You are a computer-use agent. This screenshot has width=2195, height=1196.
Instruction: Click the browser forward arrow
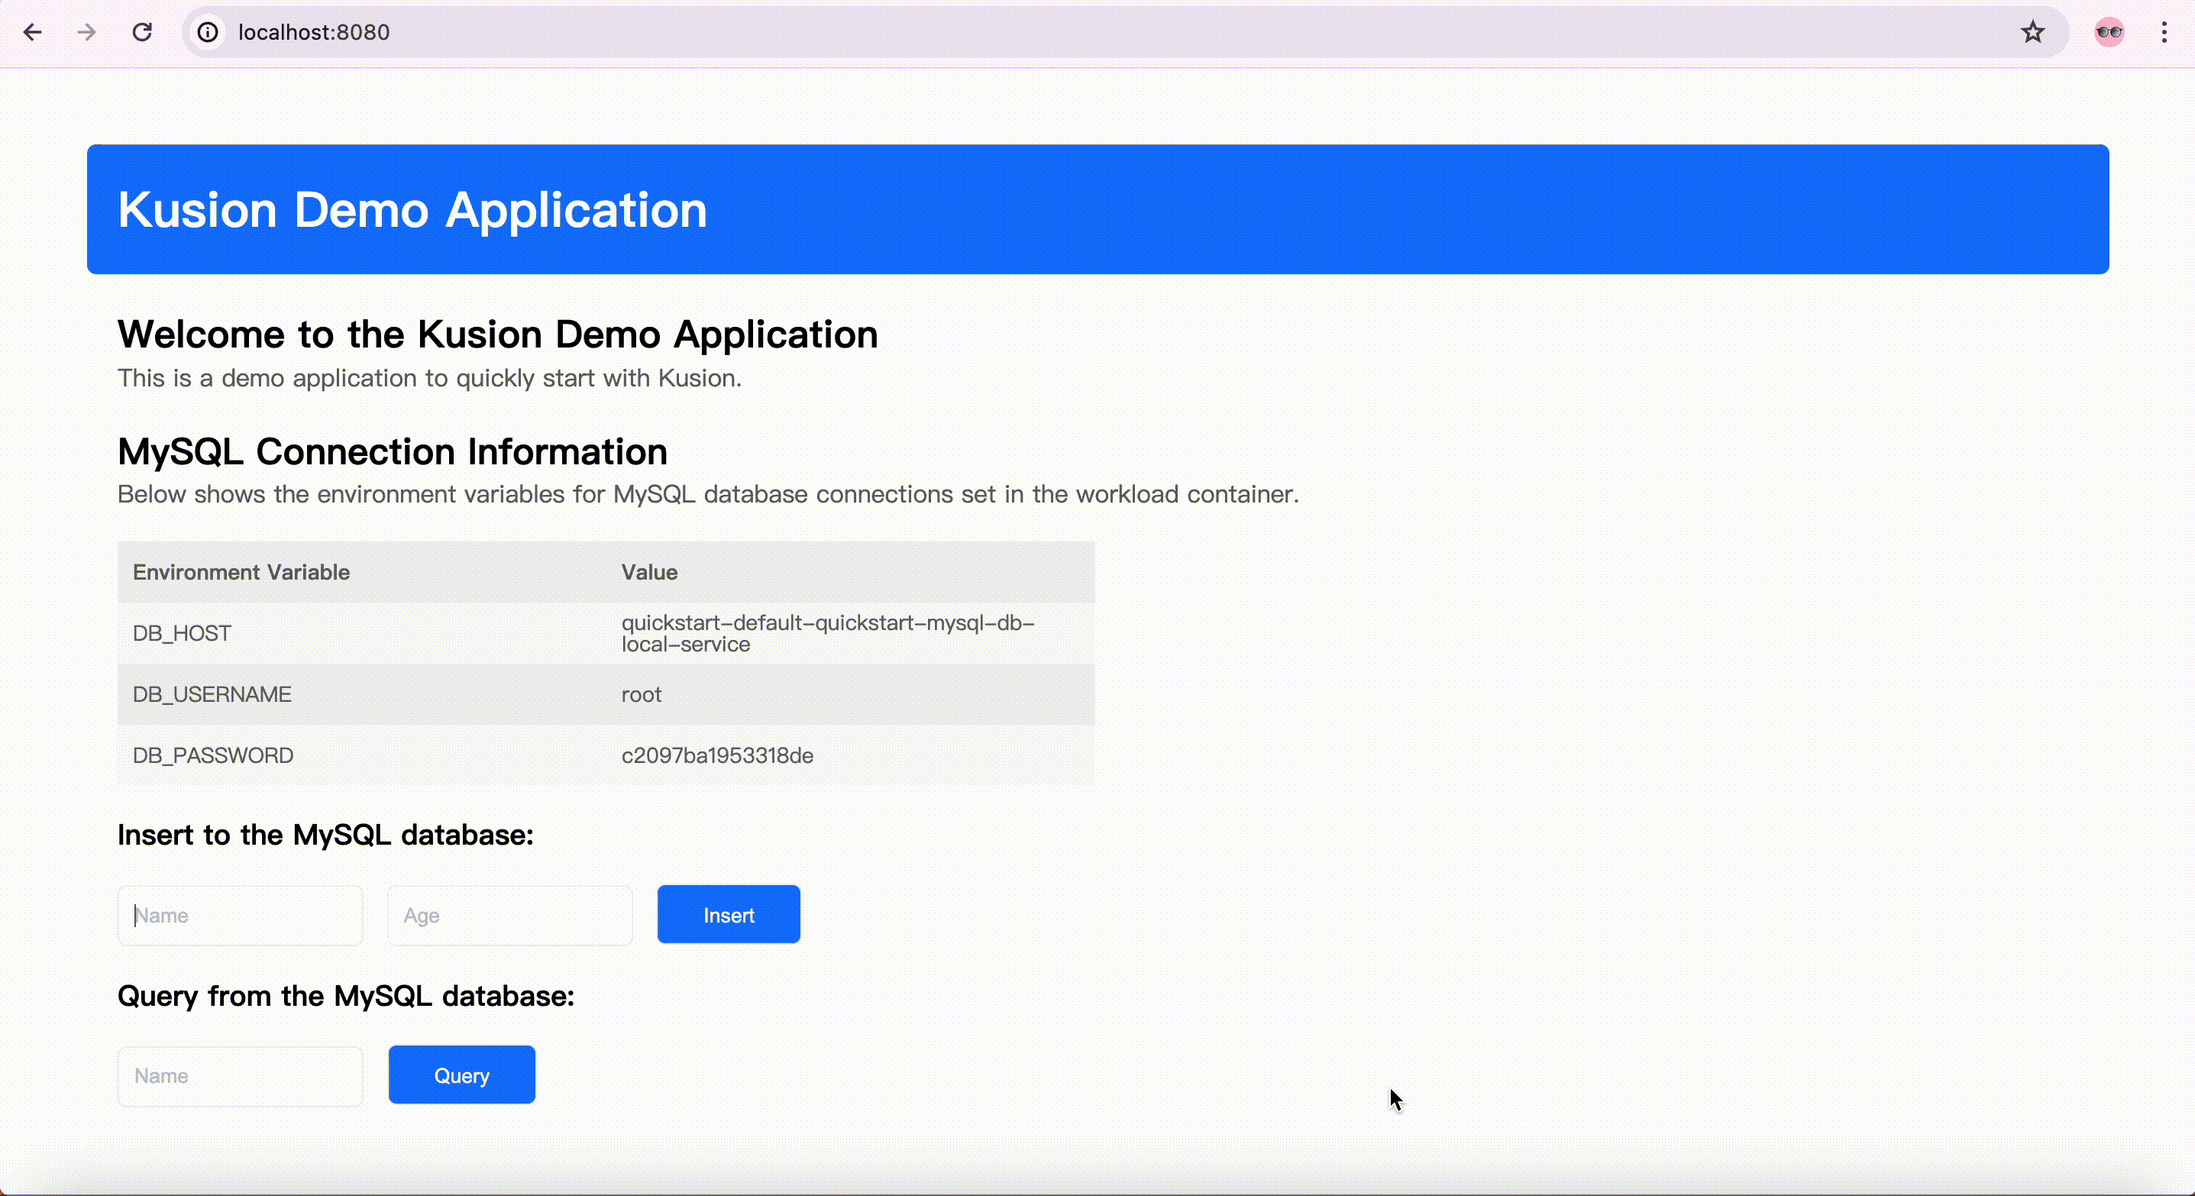click(86, 32)
